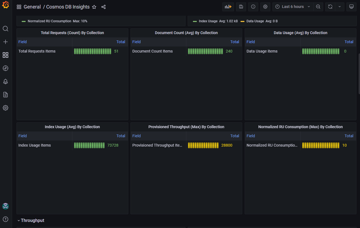Collapse the Throughput row
The height and width of the screenshot is (228, 360).
click(31, 221)
